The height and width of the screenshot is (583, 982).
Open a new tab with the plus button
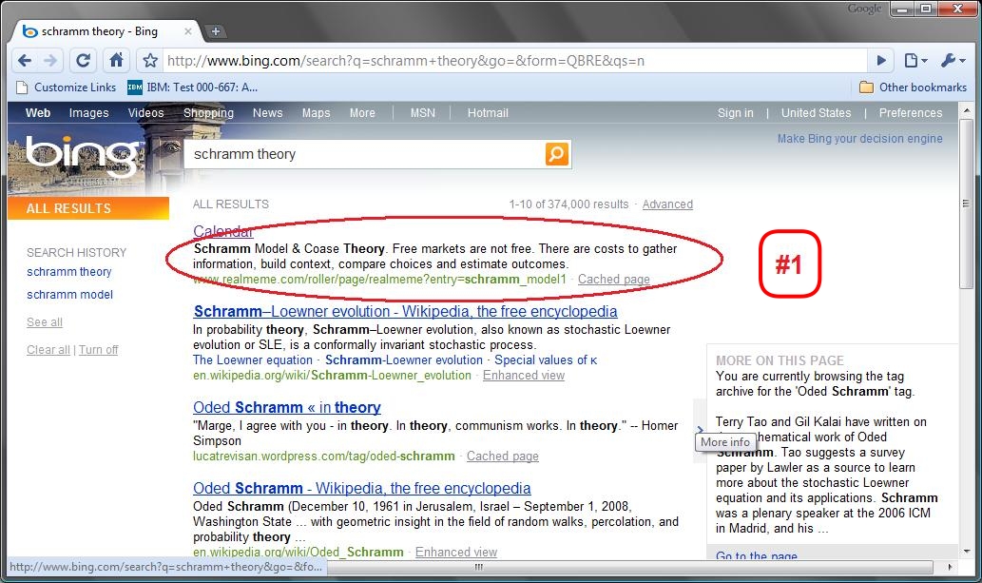point(216,31)
